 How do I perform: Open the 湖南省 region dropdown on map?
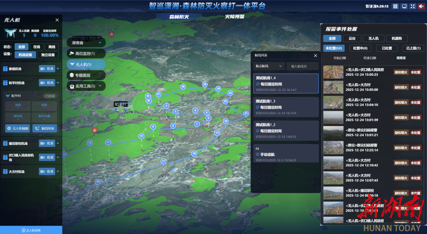coord(86,43)
